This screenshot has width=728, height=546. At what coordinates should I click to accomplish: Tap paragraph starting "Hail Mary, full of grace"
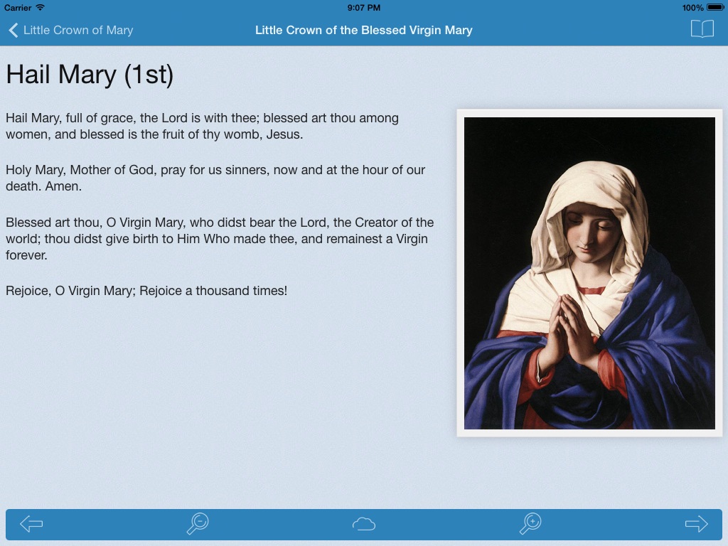[x=202, y=126]
